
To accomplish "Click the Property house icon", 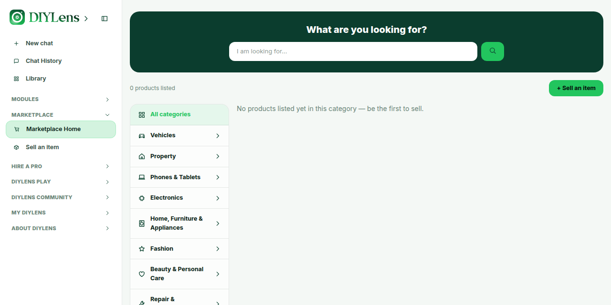I will [142, 156].
